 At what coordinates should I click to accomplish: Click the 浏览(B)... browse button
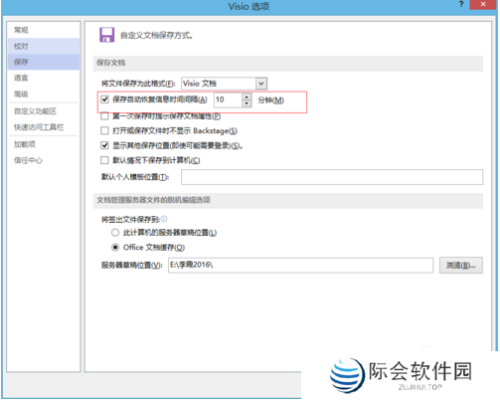[x=461, y=266]
